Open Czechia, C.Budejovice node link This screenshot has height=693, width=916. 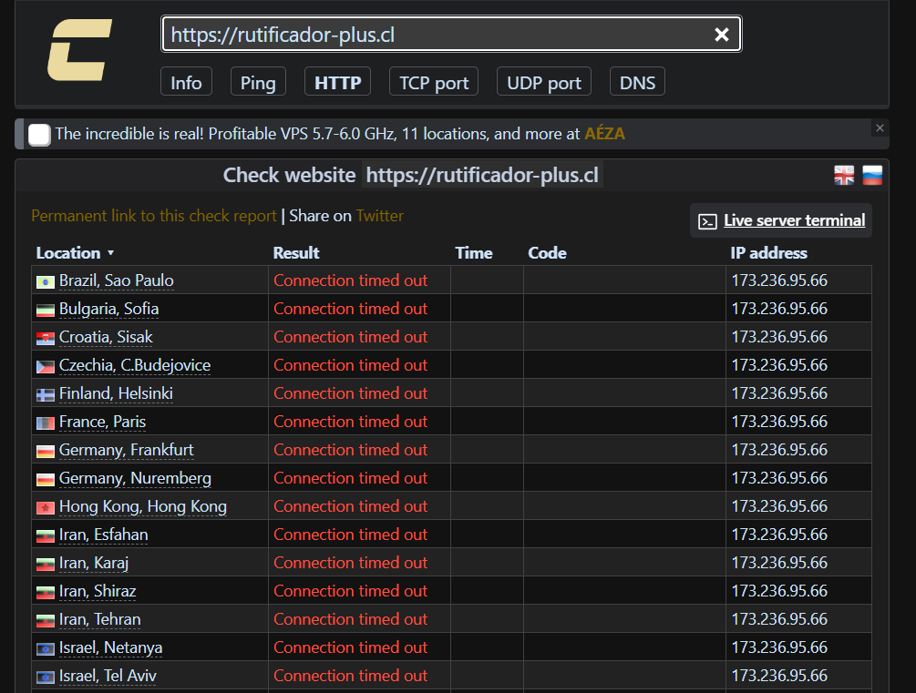(135, 365)
